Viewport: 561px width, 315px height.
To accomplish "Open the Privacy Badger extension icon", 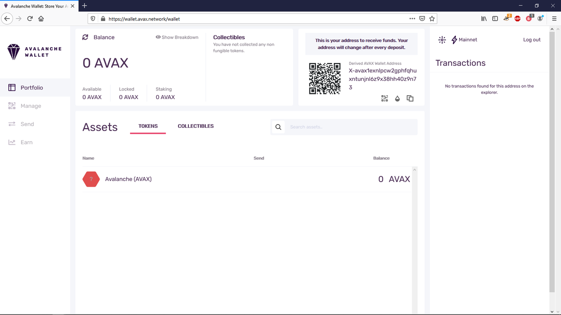I will coord(507,18).
